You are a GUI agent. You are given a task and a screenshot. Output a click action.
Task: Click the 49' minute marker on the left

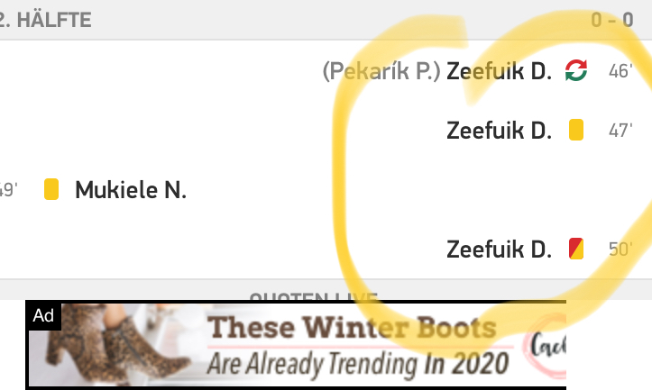coord(8,190)
